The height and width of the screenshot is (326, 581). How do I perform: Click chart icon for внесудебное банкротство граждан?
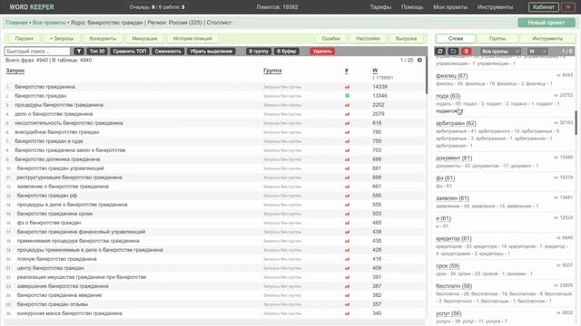pos(347,132)
